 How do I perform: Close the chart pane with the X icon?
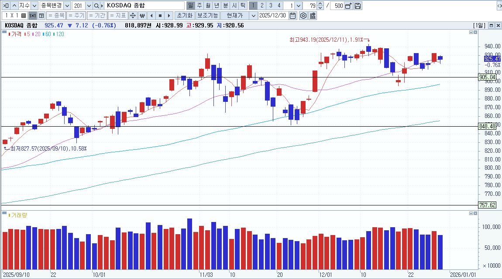coord(498,25)
